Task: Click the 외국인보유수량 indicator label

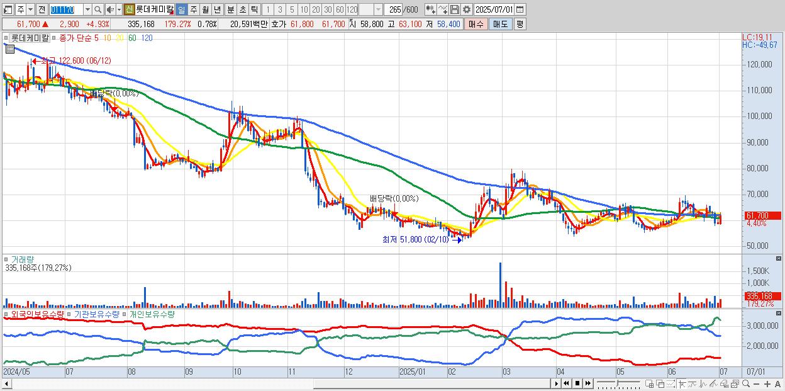Action: pyautogui.click(x=38, y=314)
